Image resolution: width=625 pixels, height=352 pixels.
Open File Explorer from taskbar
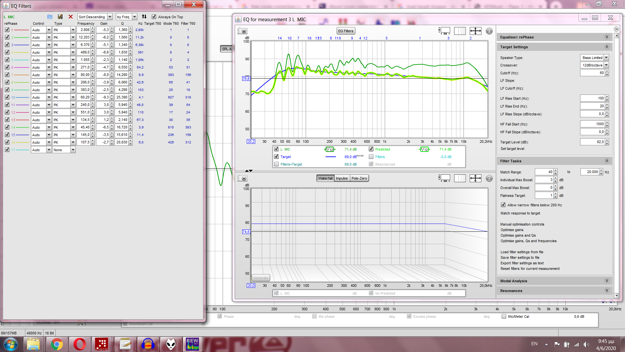[x=33, y=344]
